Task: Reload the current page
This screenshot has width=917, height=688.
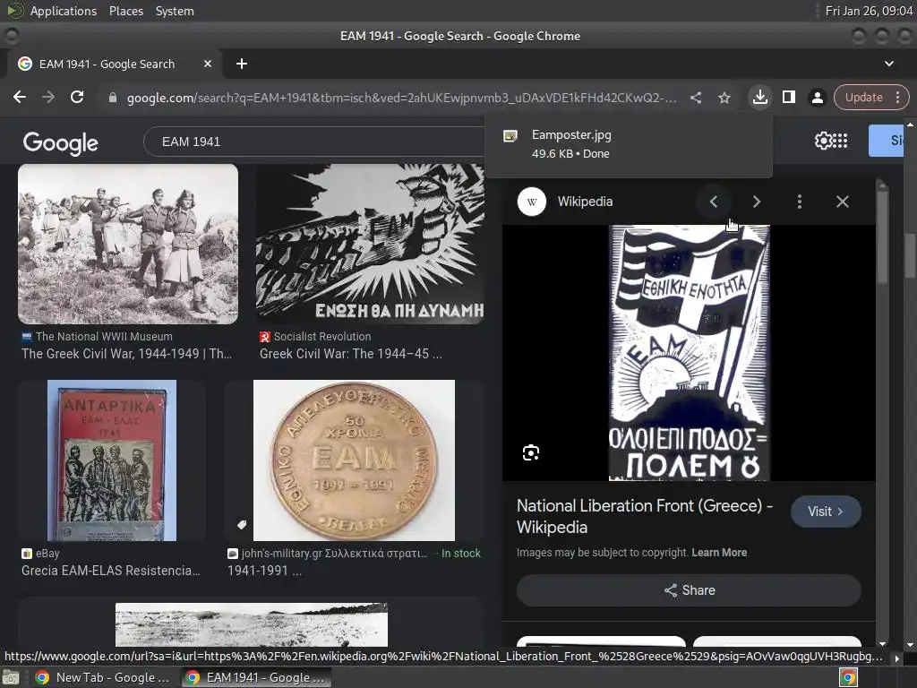Action: (x=77, y=97)
